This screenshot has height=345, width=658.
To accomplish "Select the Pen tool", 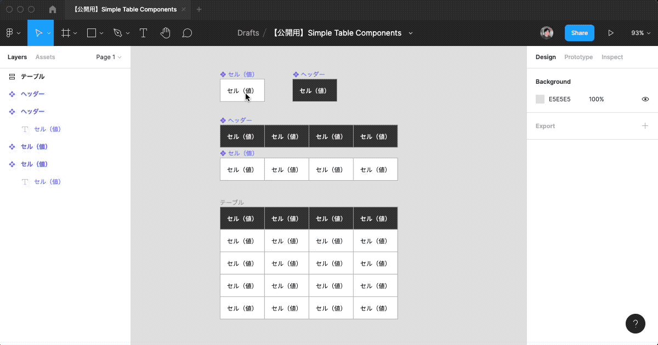I will (x=117, y=33).
